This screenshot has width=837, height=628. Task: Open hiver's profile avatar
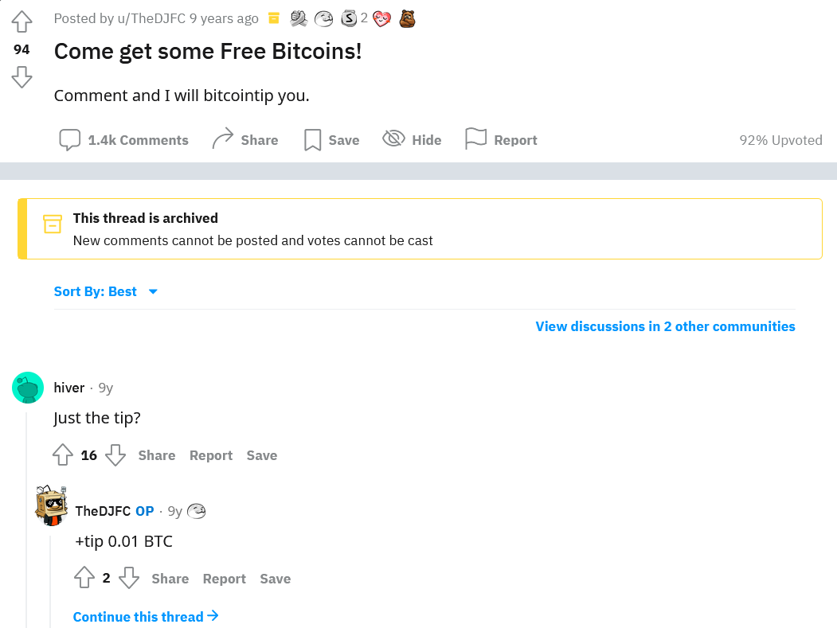click(27, 388)
